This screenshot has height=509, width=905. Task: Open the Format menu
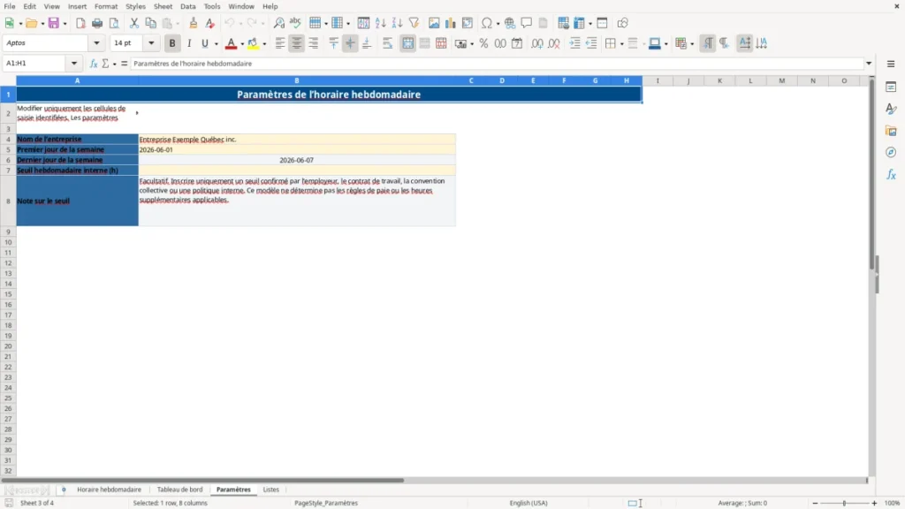point(106,6)
